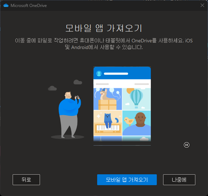
Task: Click the description text mentioning iOS and Android
Action: [104, 44]
